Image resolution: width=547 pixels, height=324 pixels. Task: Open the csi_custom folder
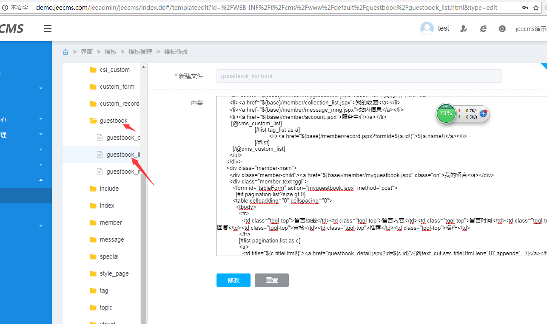tap(115, 70)
